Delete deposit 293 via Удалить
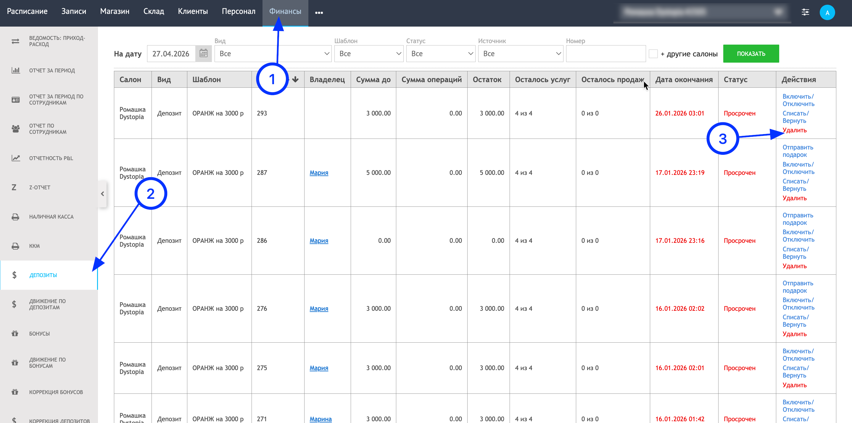The image size is (852, 423). pos(795,130)
